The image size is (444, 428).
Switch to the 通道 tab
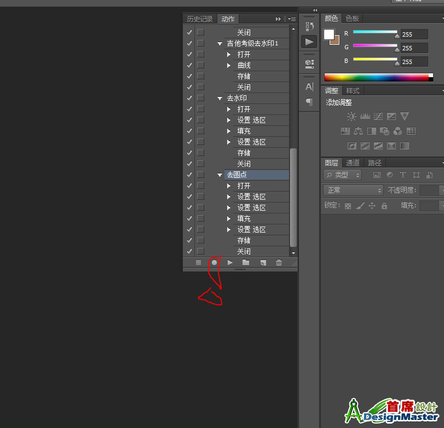pos(353,163)
